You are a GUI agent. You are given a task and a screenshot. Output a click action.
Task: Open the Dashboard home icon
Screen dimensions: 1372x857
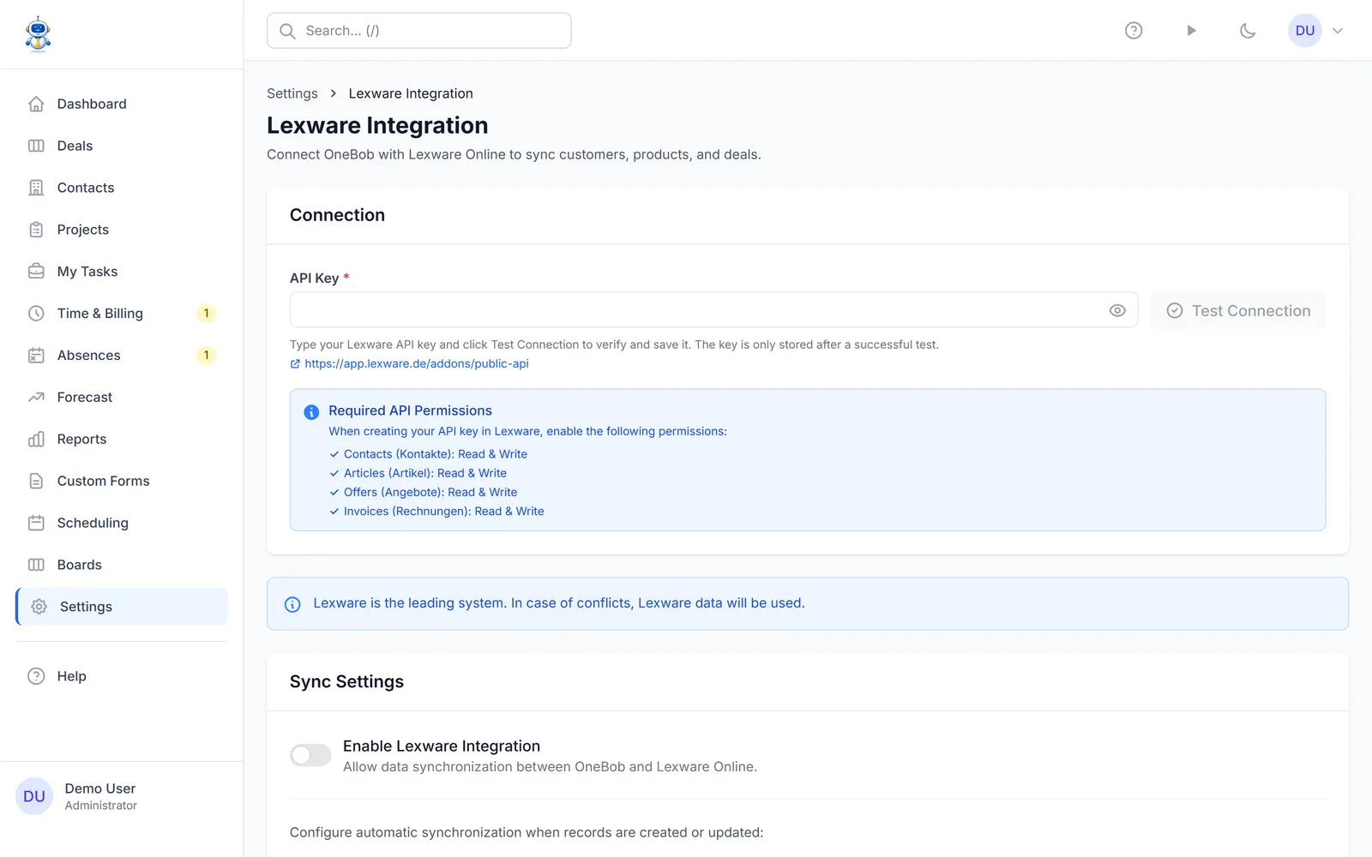36,104
